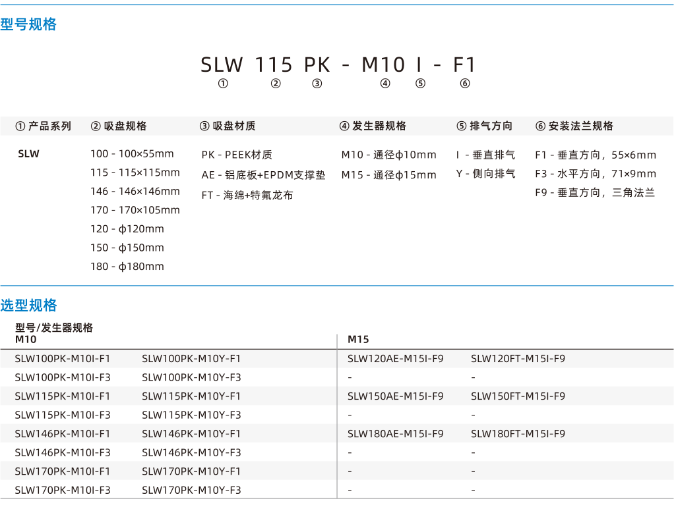The height and width of the screenshot is (505, 676).
Task: Click the bold 'M10' table column header
Action: coord(26,339)
